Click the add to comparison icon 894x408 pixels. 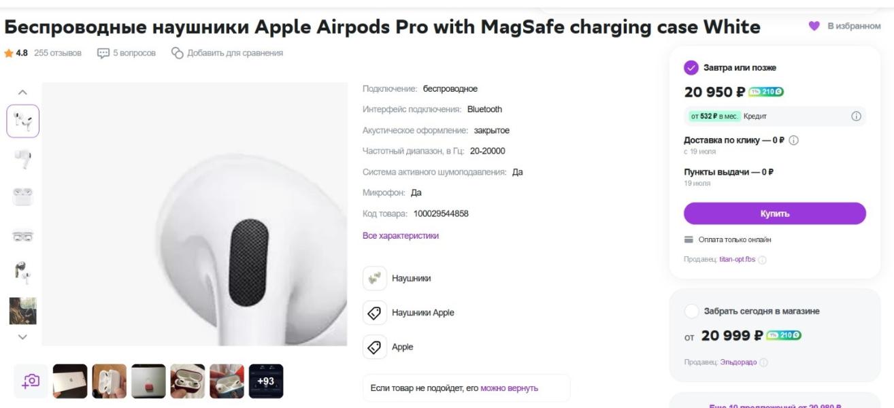(x=178, y=53)
